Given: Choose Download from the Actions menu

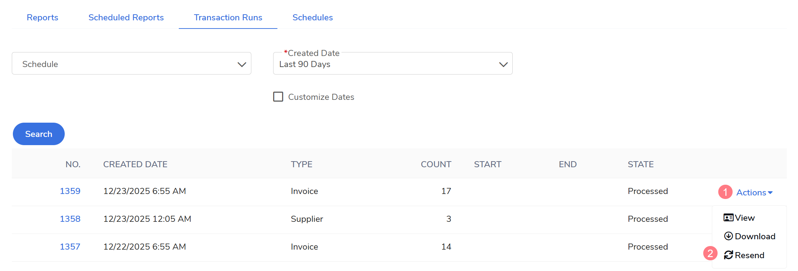Looking at the screenshot, I should click(x=755, y=236).
